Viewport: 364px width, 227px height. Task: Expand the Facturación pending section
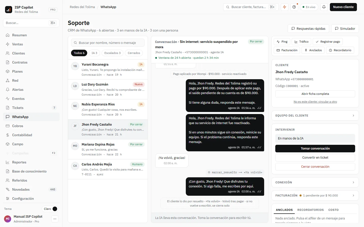click(315, 195)
